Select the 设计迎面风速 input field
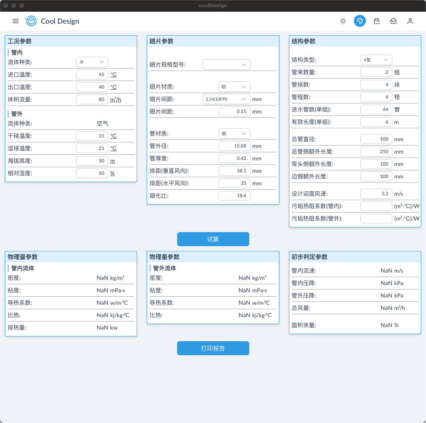The width and height of the screenshot is (426, 423). point(376,194)
